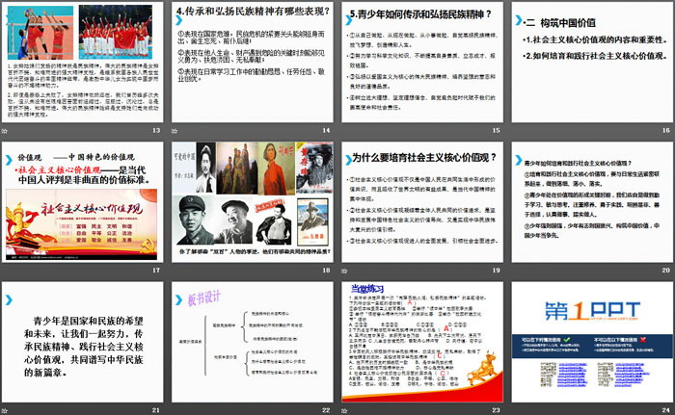
Task: Select slide 23 thumbnail 当堂练习
Action: [422, 342]
